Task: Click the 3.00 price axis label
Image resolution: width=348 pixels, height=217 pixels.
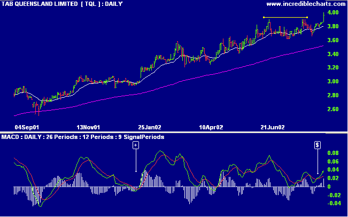Action: tap(333, 81)
